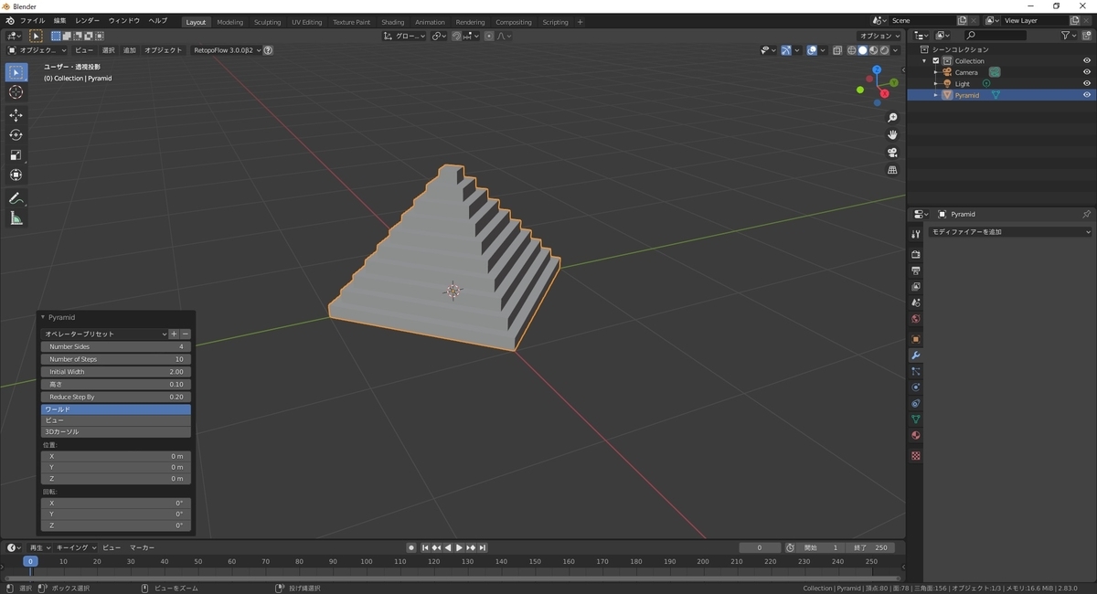The width and height of the screenshot is (1097, 594).
Task: Hide the Light using its eye icon
Action: coord(1087,84)
